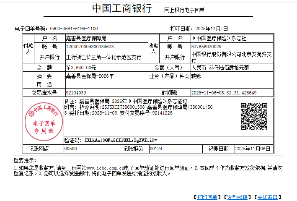
Task: Select receipt number 0903-3681-6199-1100
Action: [x=74, y=29]
